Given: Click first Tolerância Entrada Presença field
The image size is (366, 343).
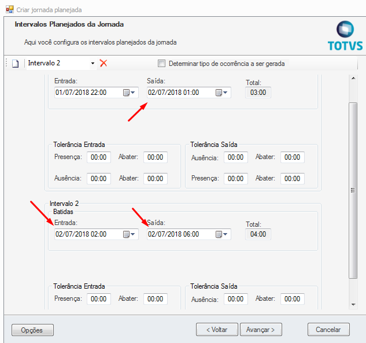Looking at the screenshot, I should pyautogui.click(x=99, y=157).
